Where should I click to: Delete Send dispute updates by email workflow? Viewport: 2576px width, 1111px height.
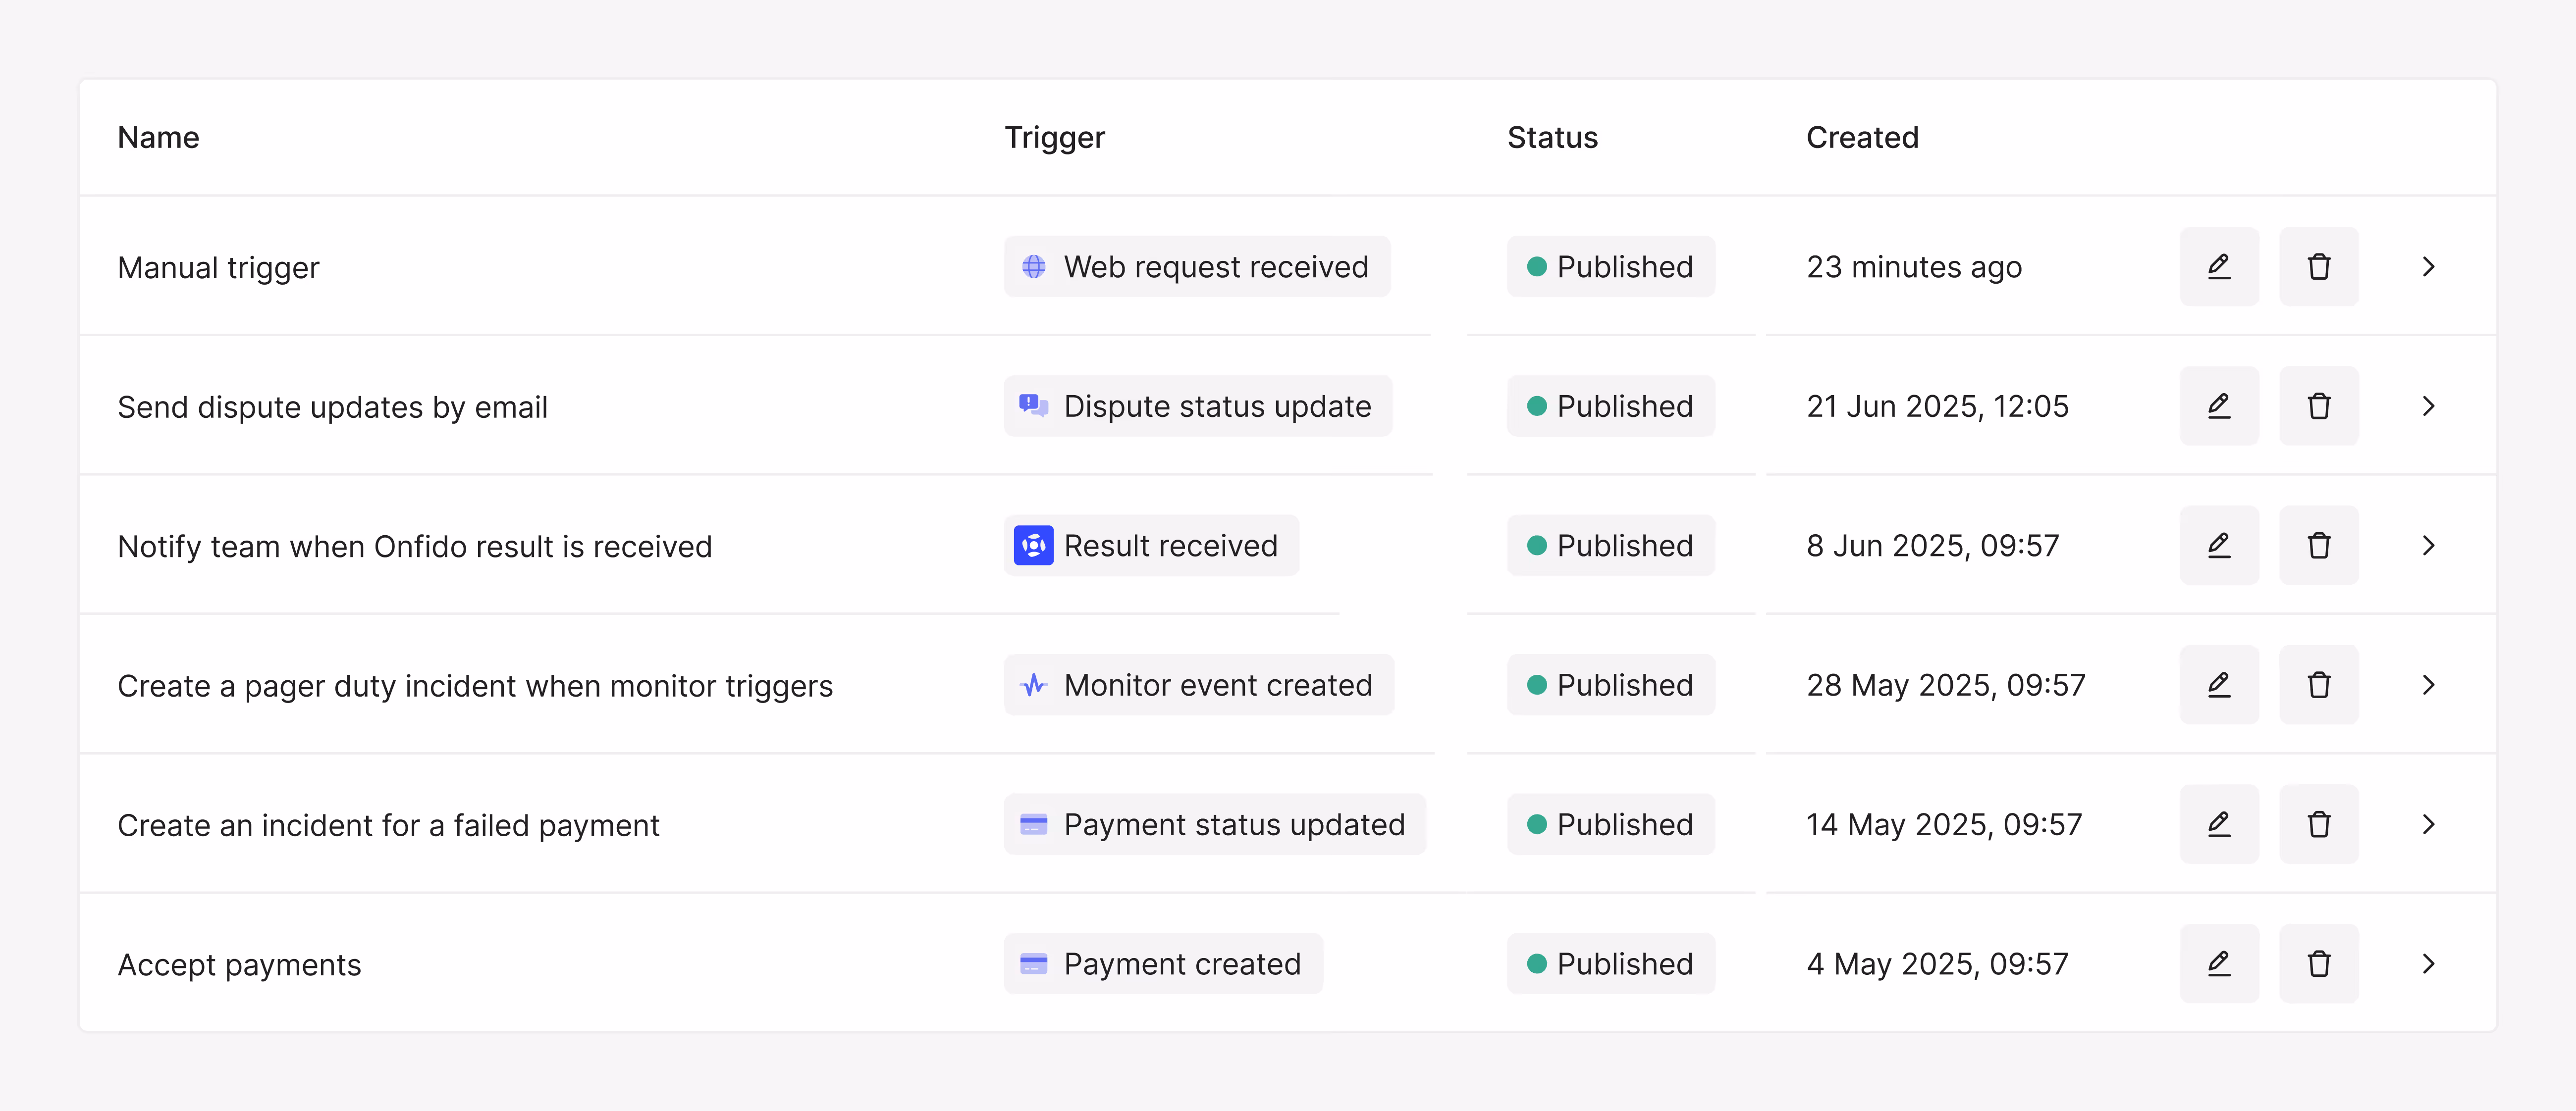pos(2319,405)
